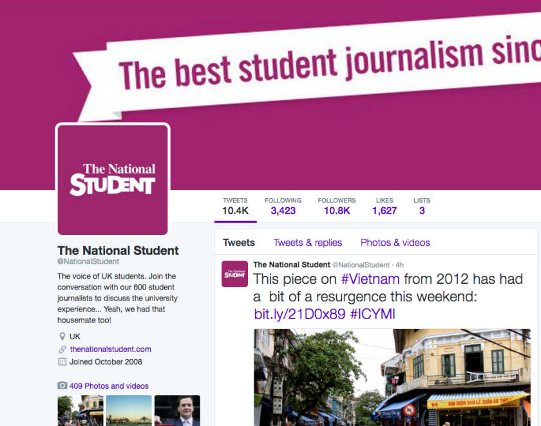Click the location pin icon beside UK

click(62, 337)
